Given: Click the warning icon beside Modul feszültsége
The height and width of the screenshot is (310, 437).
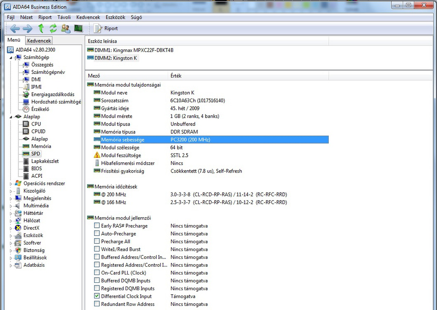Looking at the screenshot, I should point(97,155).
